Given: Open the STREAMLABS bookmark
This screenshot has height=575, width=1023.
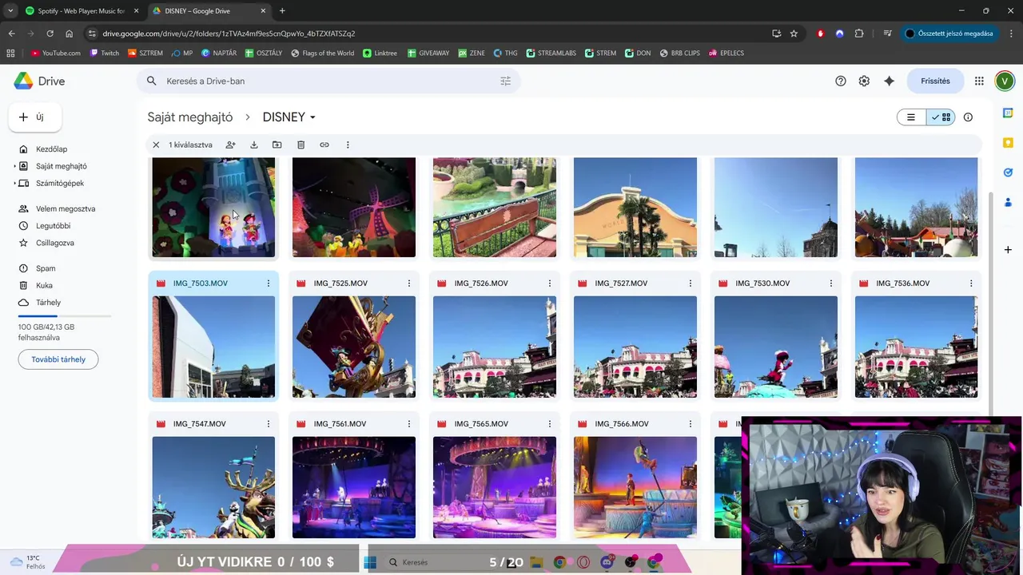Looking at the screenshot, I should click(551, 53).
